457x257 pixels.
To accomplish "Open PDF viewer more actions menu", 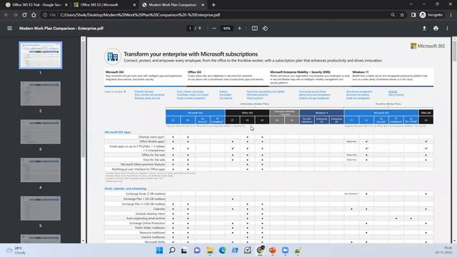I will [x=448, y=29].
